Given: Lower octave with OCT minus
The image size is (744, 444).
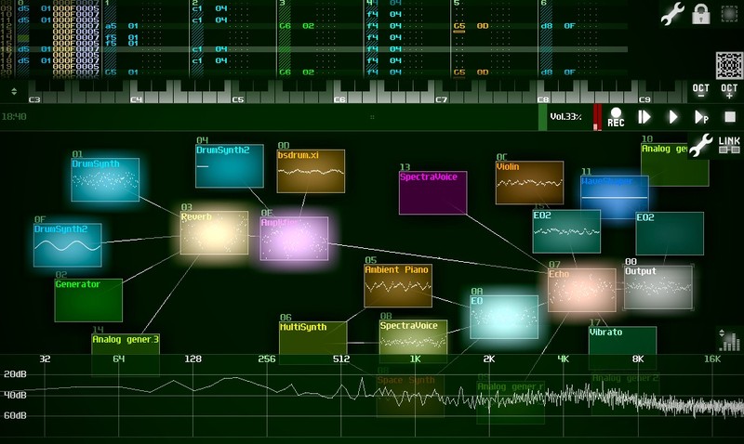Looking at the screenshot, I should [701, 91].
